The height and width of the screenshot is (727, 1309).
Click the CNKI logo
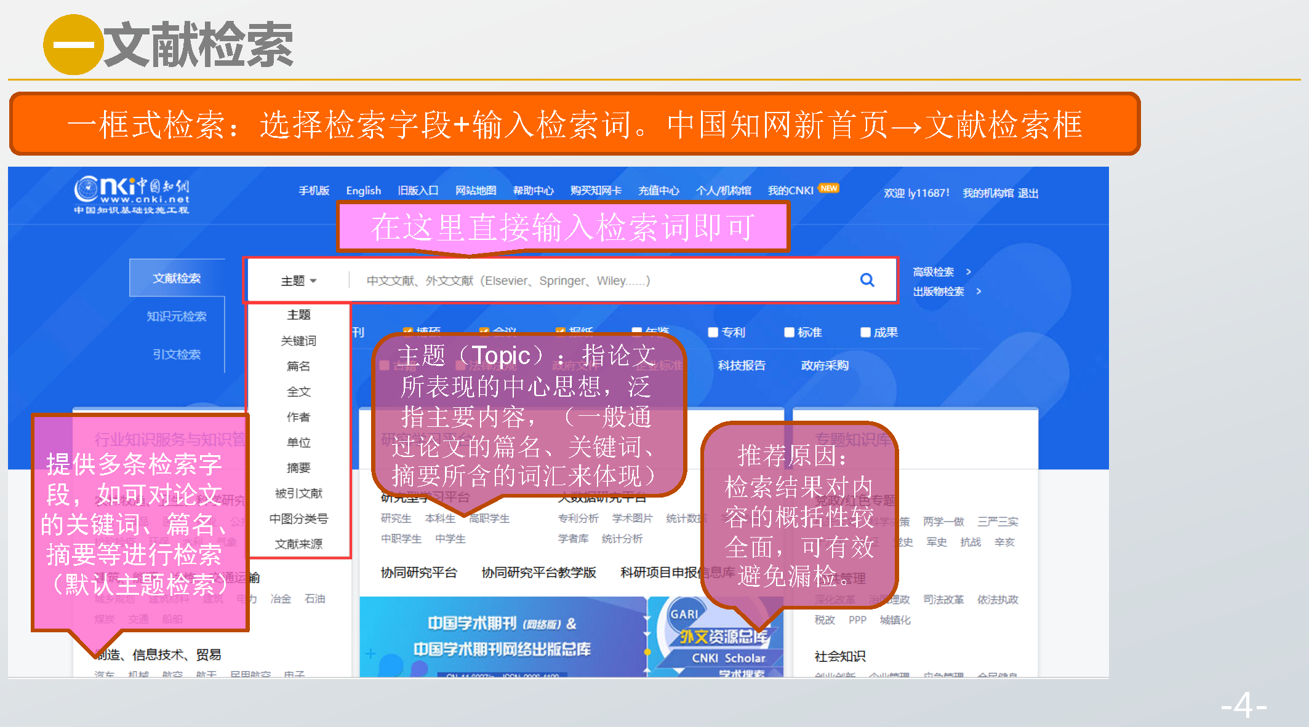pos(132,194)
